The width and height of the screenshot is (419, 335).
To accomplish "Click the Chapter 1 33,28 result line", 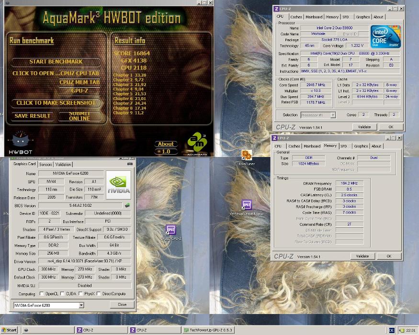I will click(x=130, y=75).
